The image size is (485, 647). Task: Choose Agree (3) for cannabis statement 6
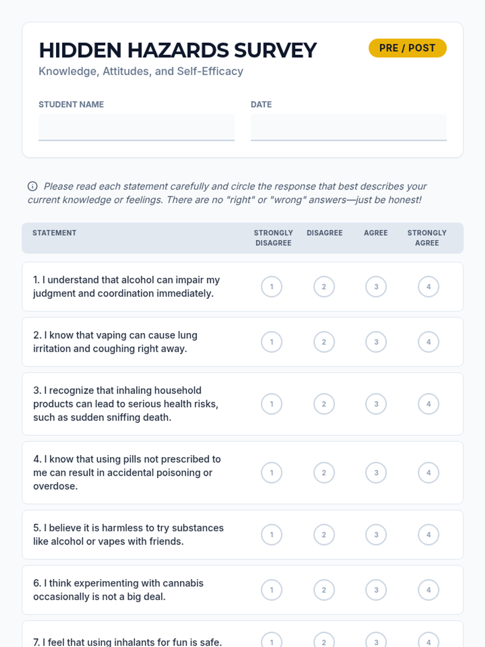pyautogui.click(x=376, y=590)
